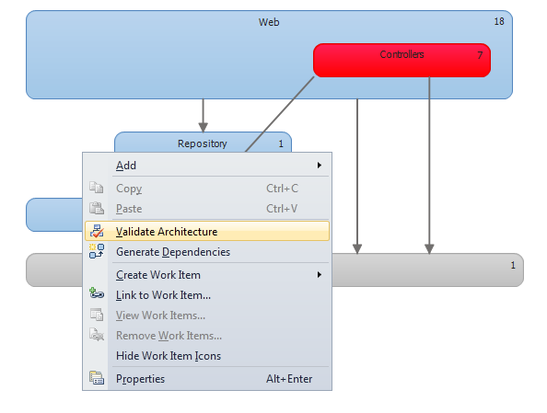Click the Paste clipboard icon

[x=97, y=208]
